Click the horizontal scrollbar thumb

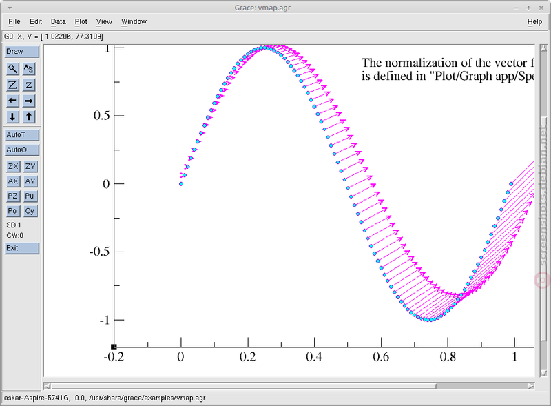click(x=245, y=386)
